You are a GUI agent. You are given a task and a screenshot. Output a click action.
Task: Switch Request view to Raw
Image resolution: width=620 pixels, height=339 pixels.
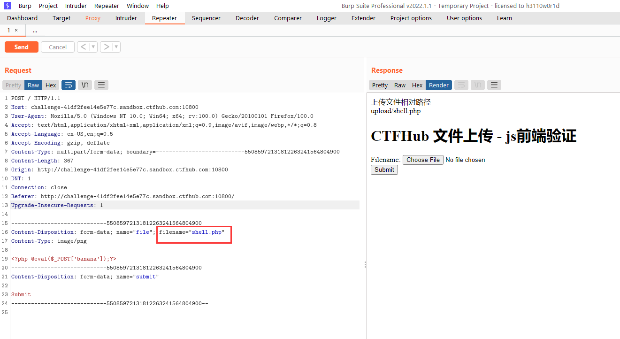point(33,85)
